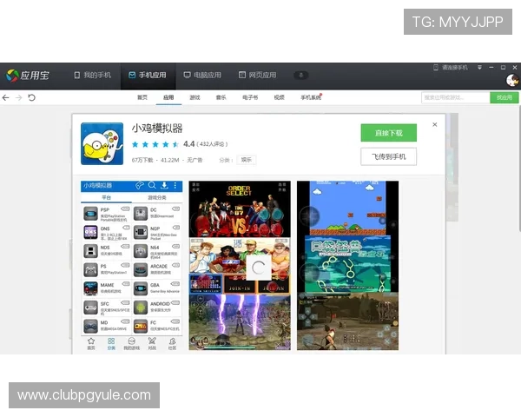521x417 pixels.
Task: Click the 67万下载 download count text
Action: (x=142, y=160)
